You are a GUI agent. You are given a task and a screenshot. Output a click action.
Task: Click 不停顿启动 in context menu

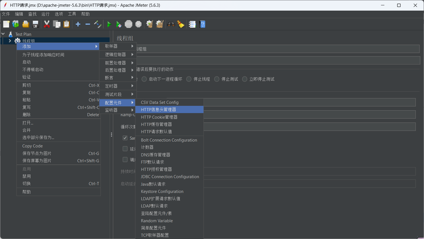pos(59,70)
